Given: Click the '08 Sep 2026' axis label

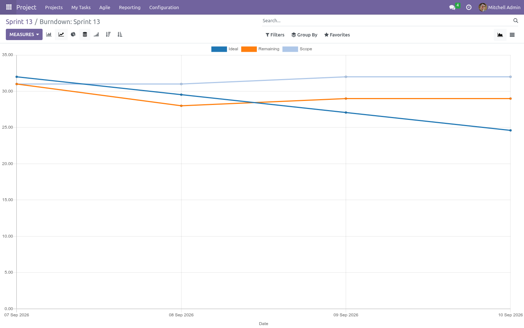Looking at the screenshot, I should [181, 315].
